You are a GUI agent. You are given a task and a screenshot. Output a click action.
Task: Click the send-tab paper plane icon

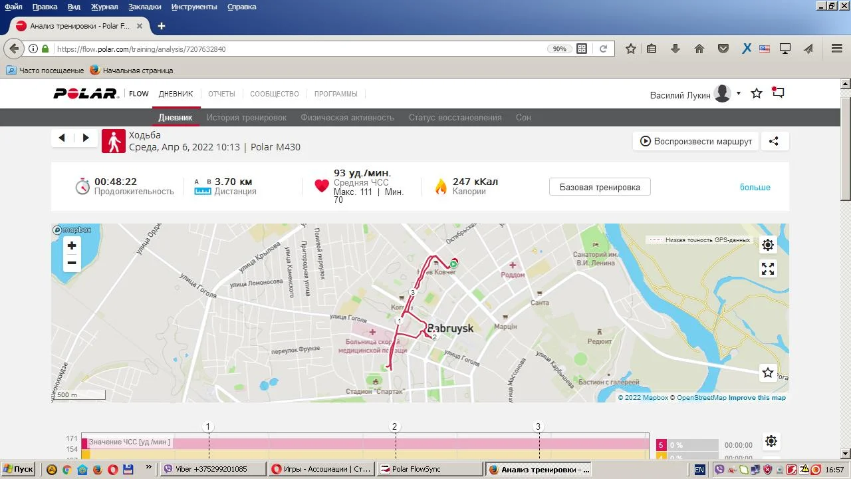[x=808, y=49]
